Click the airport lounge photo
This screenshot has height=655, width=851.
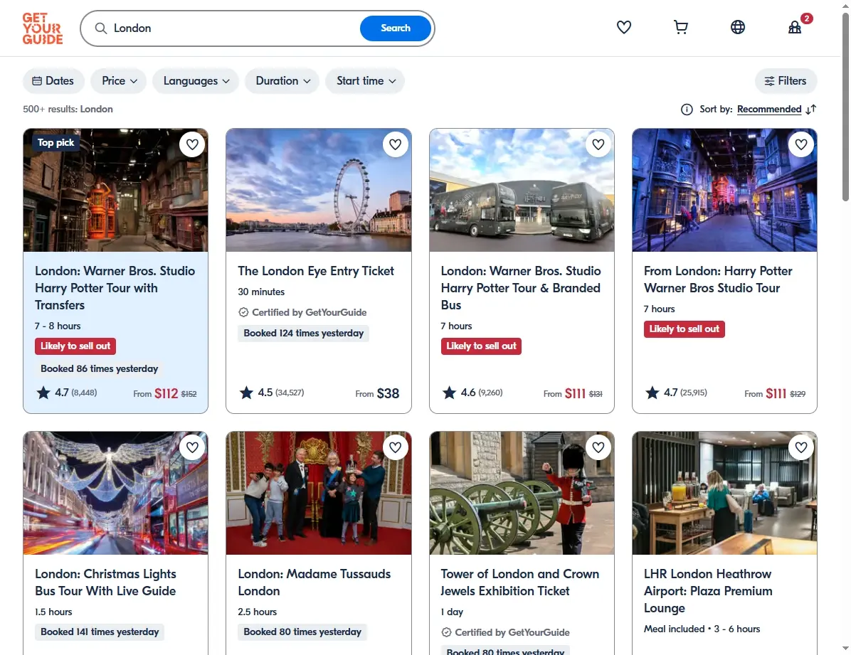[x=724, y=493]
